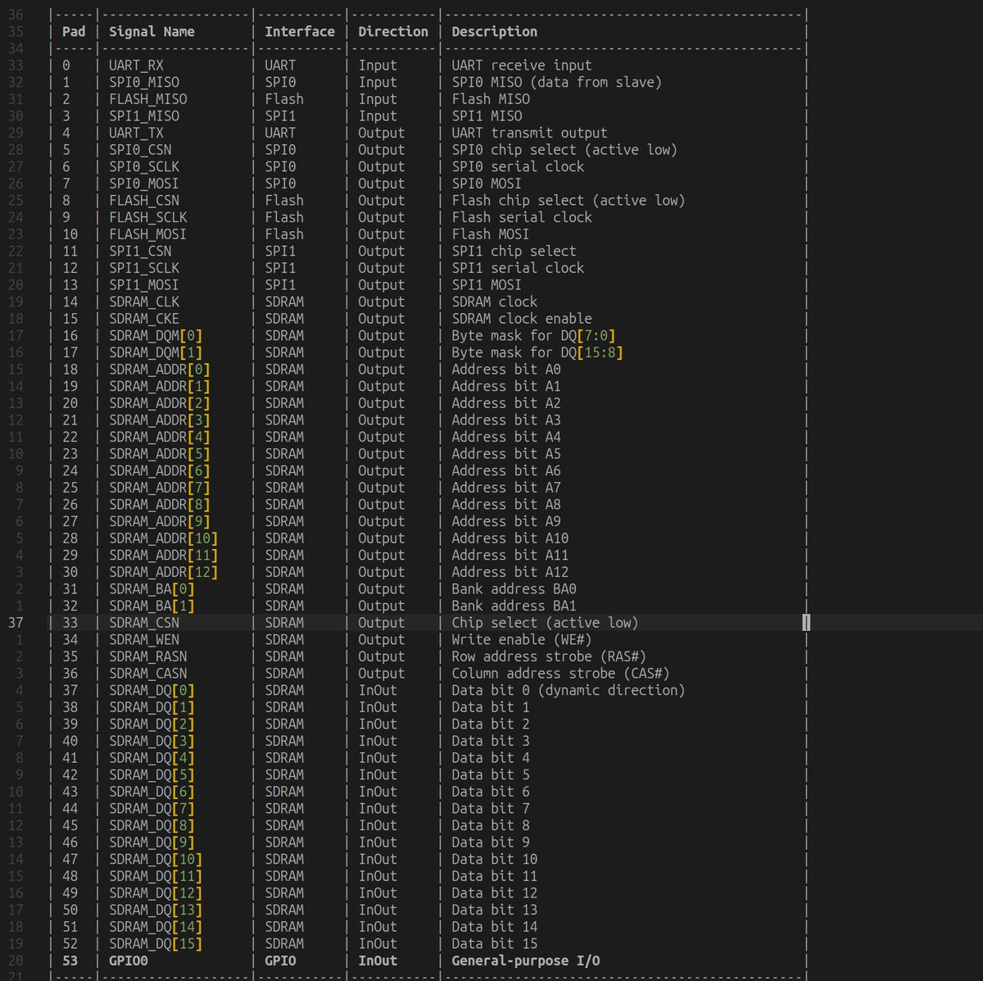Click 'Write enable (WE#)' description
Image resolution: width=983 pixels, height=981 pixels.
coord(522,640)
